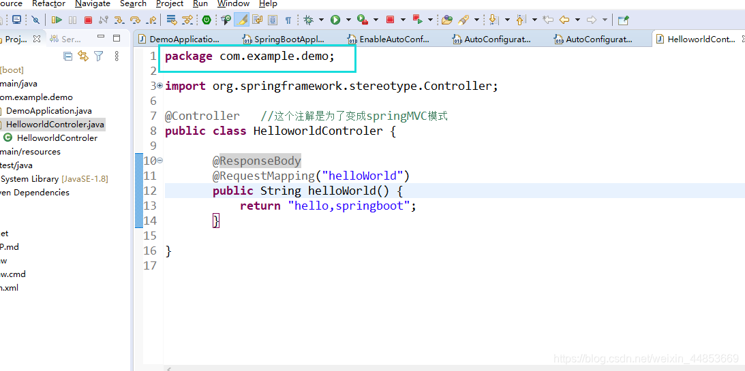Switch to the DemoApplicatio... editor tab
Screen dimensions: 745x371
[184, 39]
